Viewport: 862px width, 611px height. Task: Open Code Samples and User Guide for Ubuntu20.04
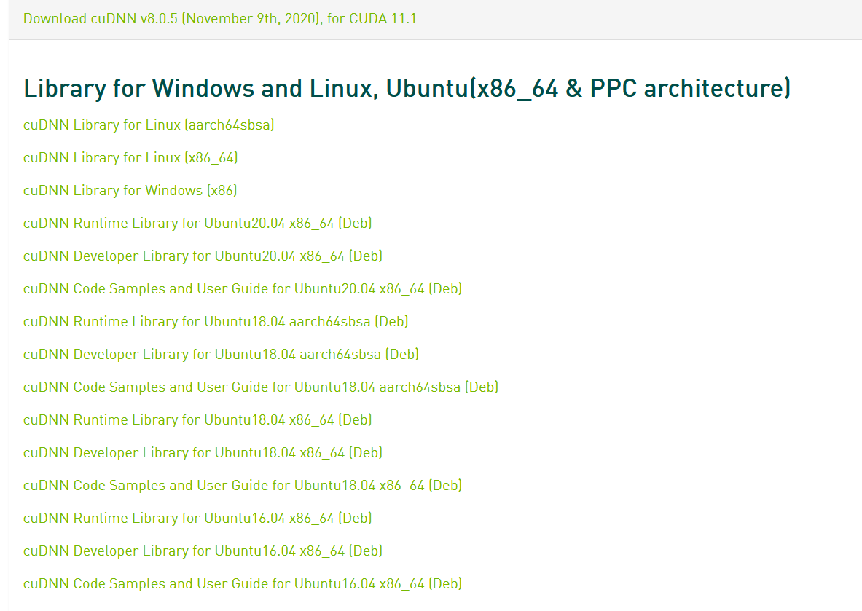(x=243, y=288)
